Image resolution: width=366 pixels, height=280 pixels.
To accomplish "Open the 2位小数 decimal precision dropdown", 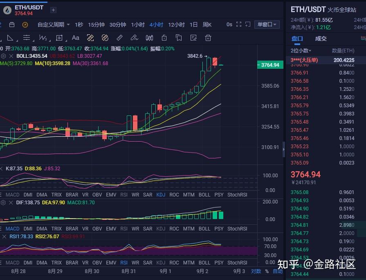I will click(x=301, y=50).
